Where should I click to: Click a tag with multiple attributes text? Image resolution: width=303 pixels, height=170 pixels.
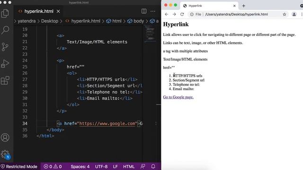pyautogui.click(x=185, y=51)
